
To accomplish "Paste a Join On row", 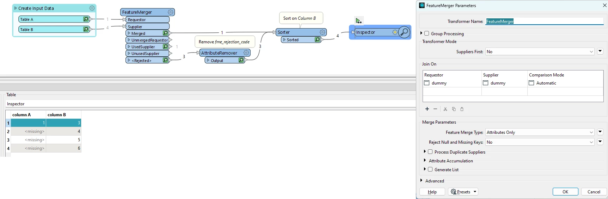I will [462, 109].
